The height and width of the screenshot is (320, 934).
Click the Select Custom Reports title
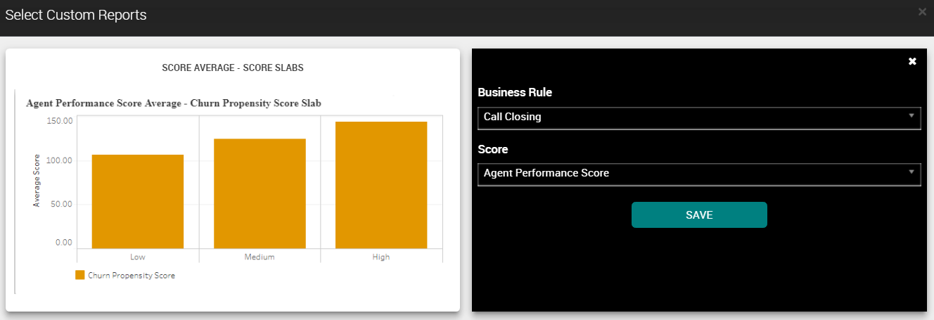pyautogui.click(x=76, y=15)
